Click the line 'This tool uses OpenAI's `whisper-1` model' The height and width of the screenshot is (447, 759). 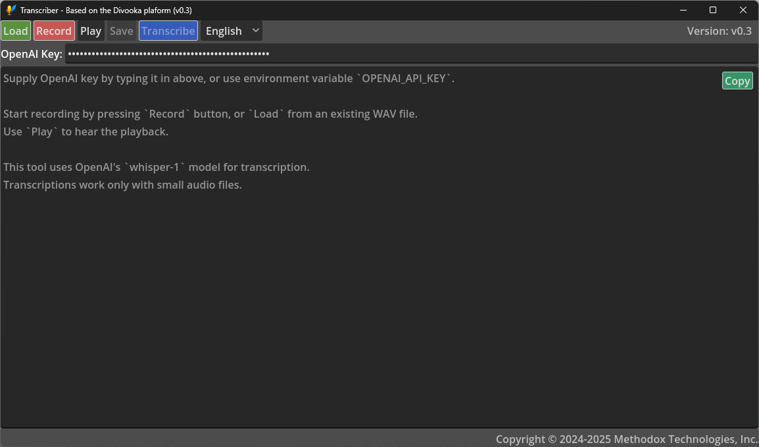(x=157, y=168)
